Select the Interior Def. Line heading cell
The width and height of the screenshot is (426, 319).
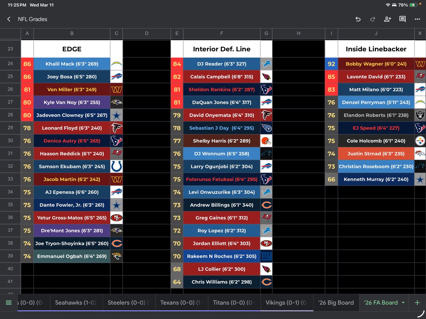click(x=222, y=49)
